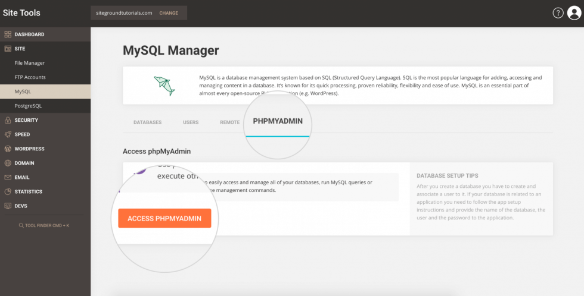Click the Devs code monitor icon

point(8,206)
